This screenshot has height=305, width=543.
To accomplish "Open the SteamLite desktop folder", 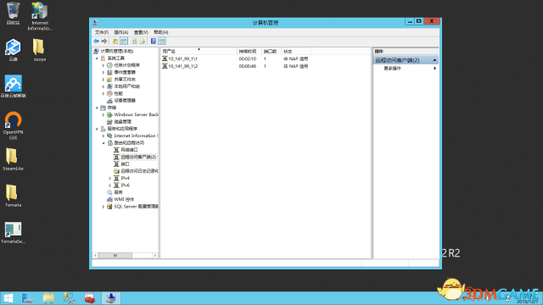I will pos(13,159).
